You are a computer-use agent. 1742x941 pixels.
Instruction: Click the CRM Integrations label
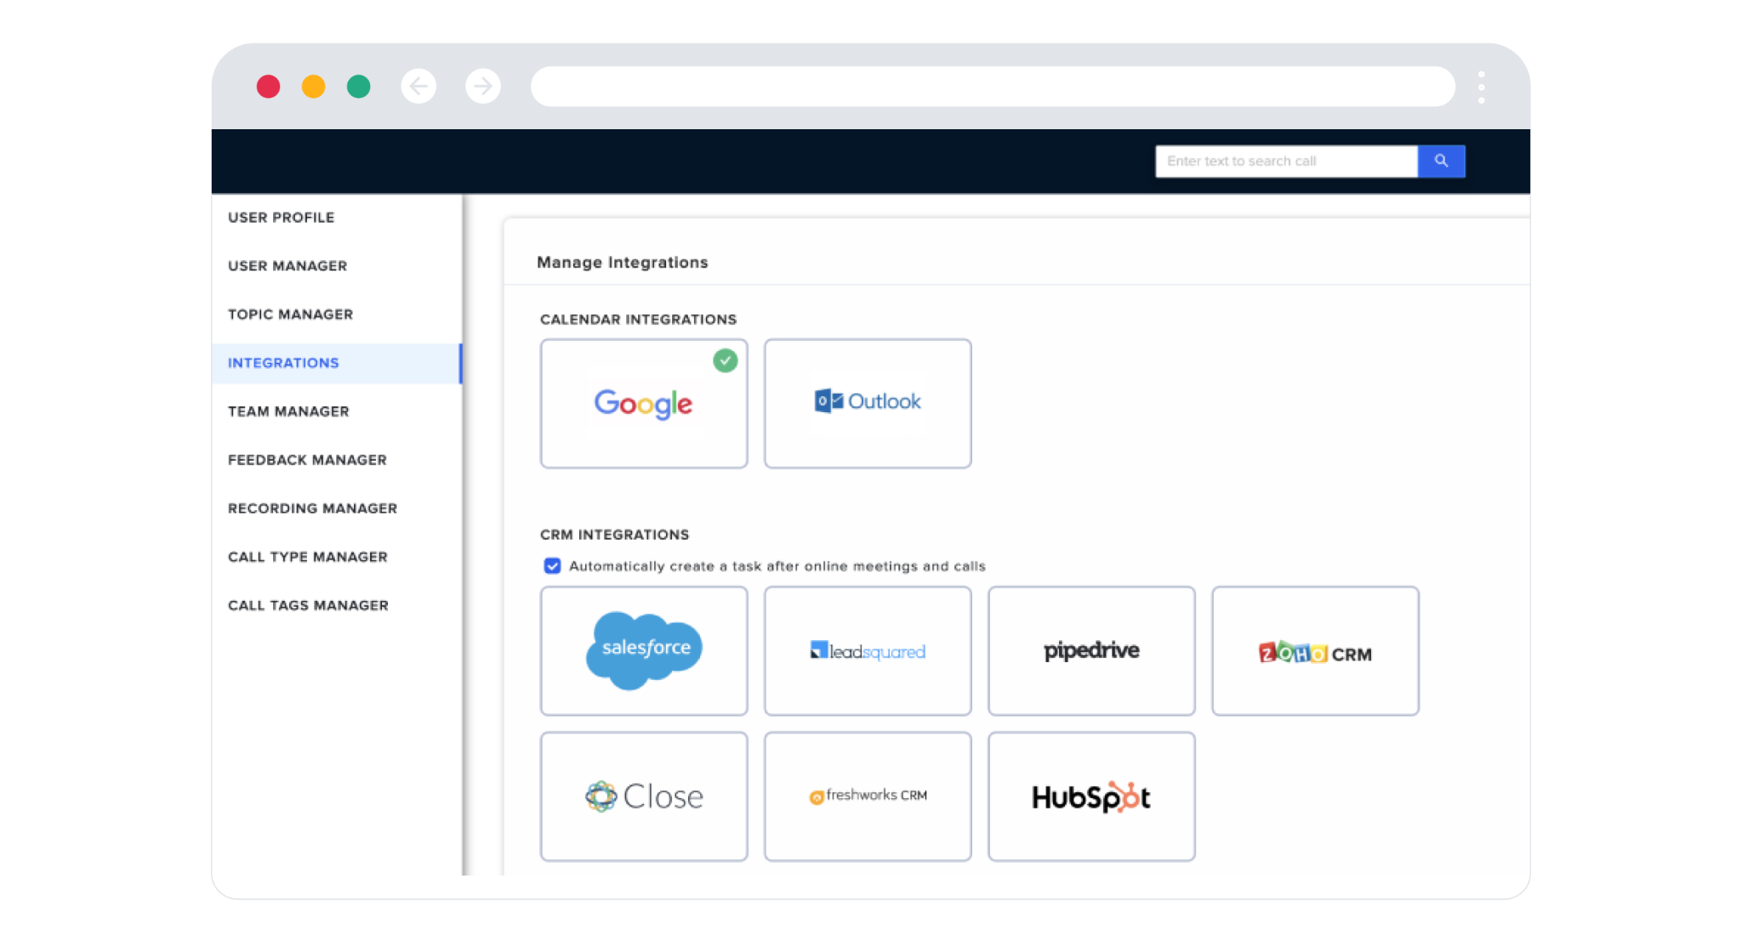point(614,535)
